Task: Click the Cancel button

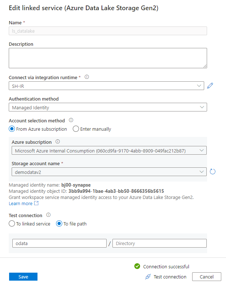Action: (x=206, y=277)
